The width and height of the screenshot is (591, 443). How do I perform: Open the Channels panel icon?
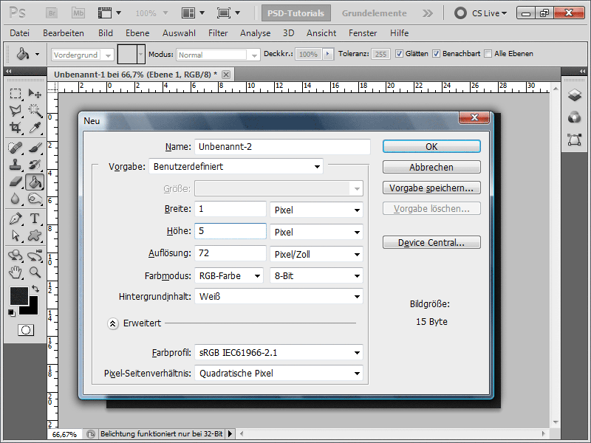[x=575, y=117]
